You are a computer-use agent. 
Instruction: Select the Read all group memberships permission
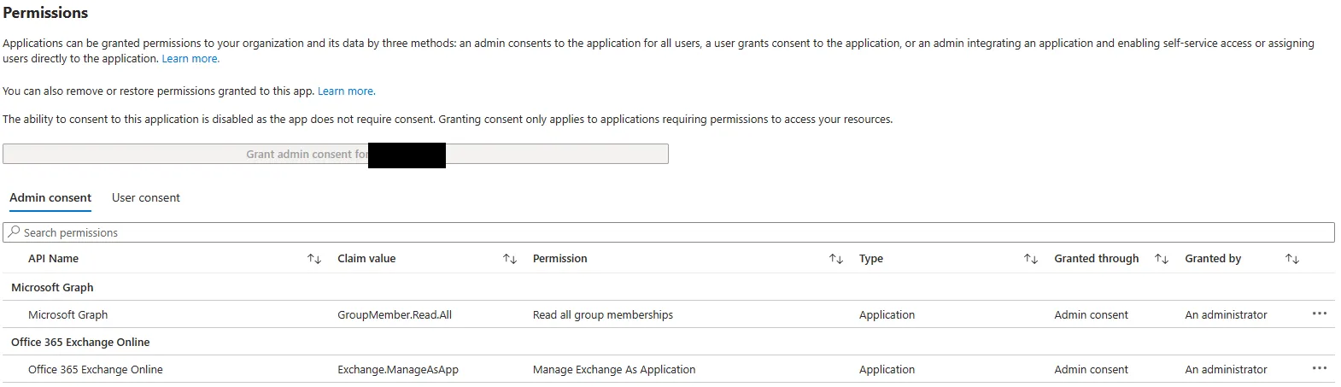point(602,315)
